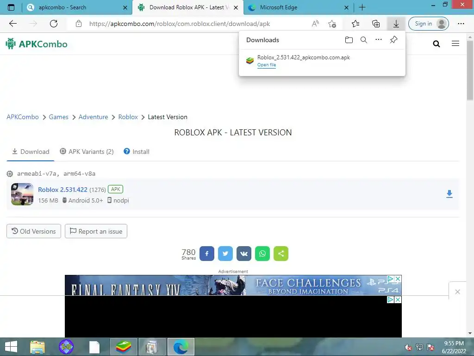Click the Edge icon in the taskbar
474x356 pixels.
(x=181, y=347)
